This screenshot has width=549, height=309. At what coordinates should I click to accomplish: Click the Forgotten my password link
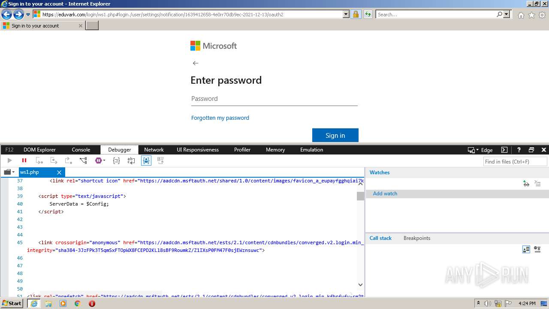tap(220, 118)
